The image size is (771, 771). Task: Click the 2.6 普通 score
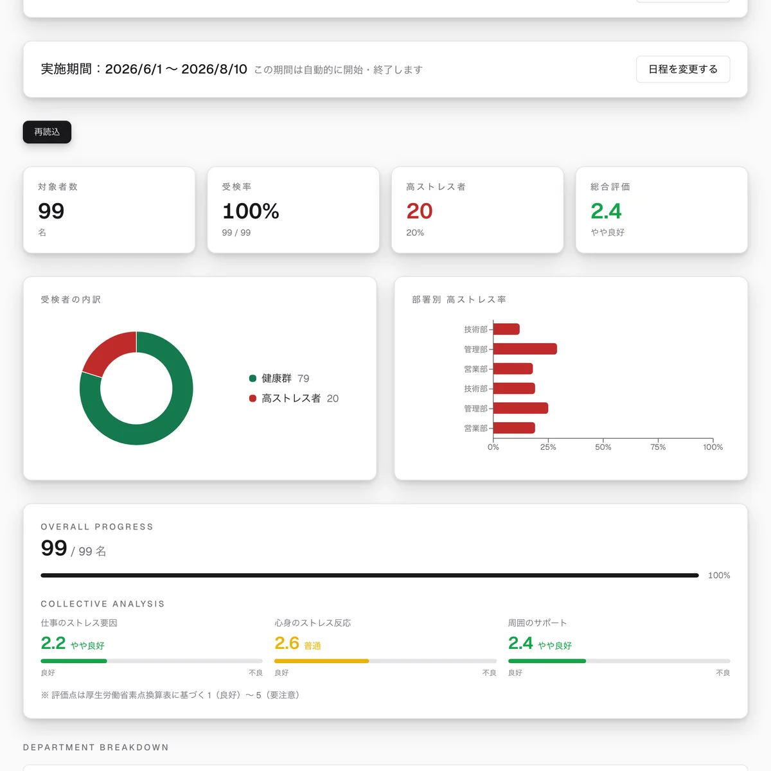click(x=297, y=643)
